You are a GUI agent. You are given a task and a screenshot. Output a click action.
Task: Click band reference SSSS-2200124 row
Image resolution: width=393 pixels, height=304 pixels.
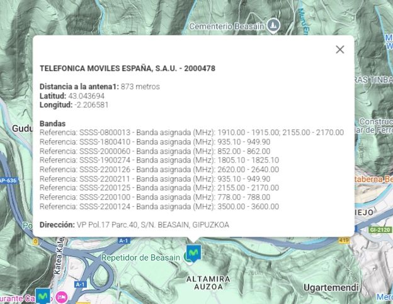pos(159,207)
